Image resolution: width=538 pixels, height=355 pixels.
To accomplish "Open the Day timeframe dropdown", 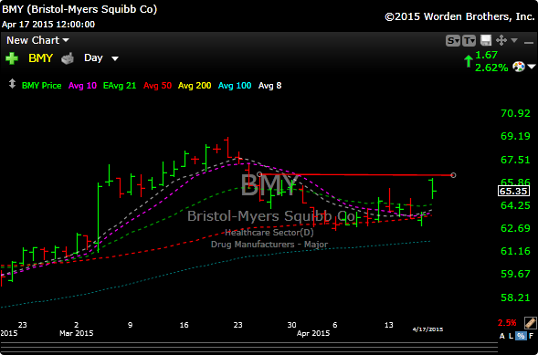I will (x=101, y=58).
